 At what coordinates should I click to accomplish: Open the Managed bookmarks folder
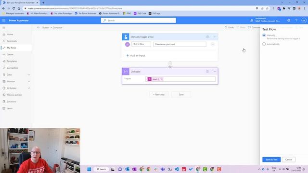tap(13, 13)
